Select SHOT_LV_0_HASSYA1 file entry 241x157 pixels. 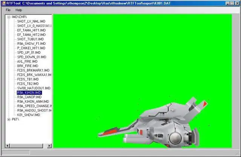click(x=34, y=26)
